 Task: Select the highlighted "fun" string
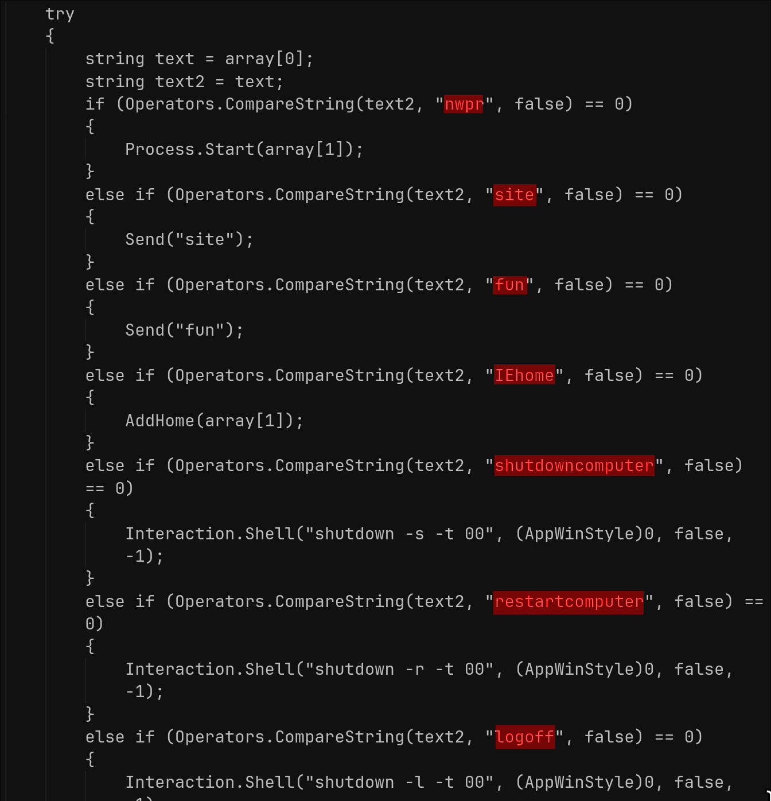tap(509, 285)
